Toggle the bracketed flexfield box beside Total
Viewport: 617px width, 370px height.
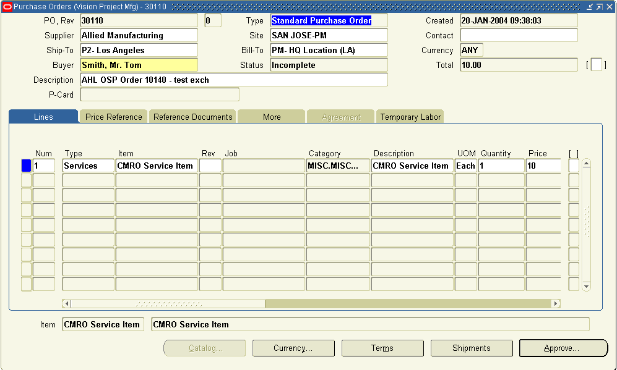coord(596,65)
